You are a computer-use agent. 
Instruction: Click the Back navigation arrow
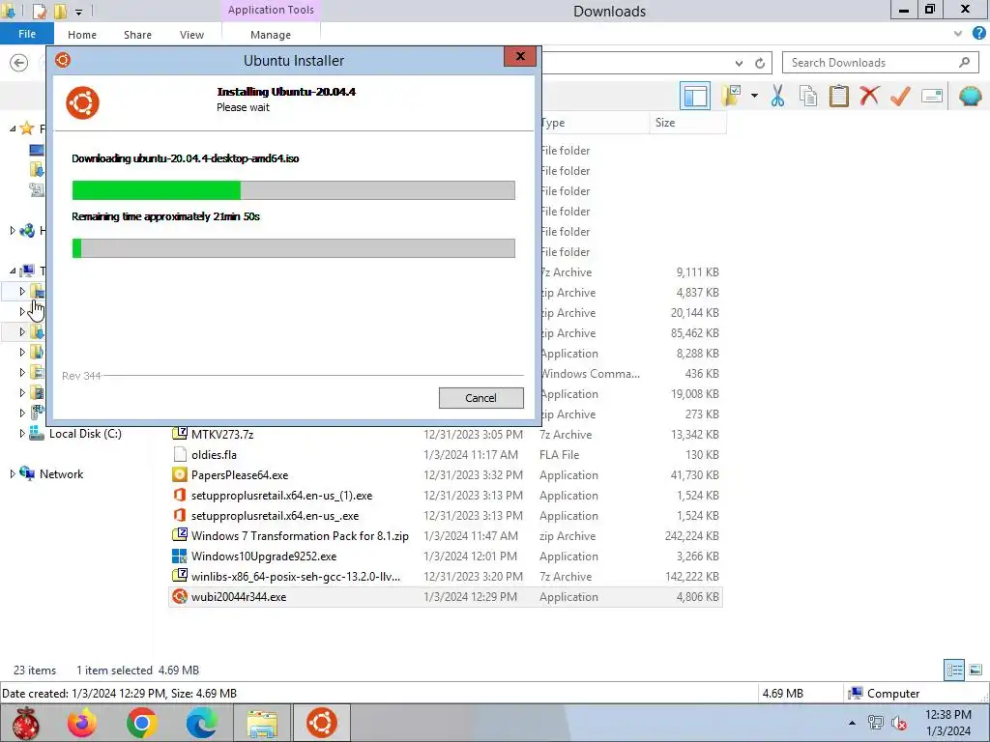[19, 63]
